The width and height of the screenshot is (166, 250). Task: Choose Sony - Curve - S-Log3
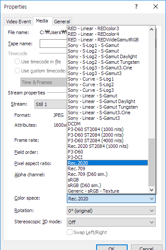pos(108,90)
